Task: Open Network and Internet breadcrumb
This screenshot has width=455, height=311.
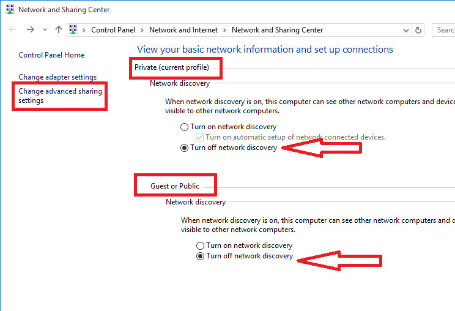Action: tap(183, 30)
